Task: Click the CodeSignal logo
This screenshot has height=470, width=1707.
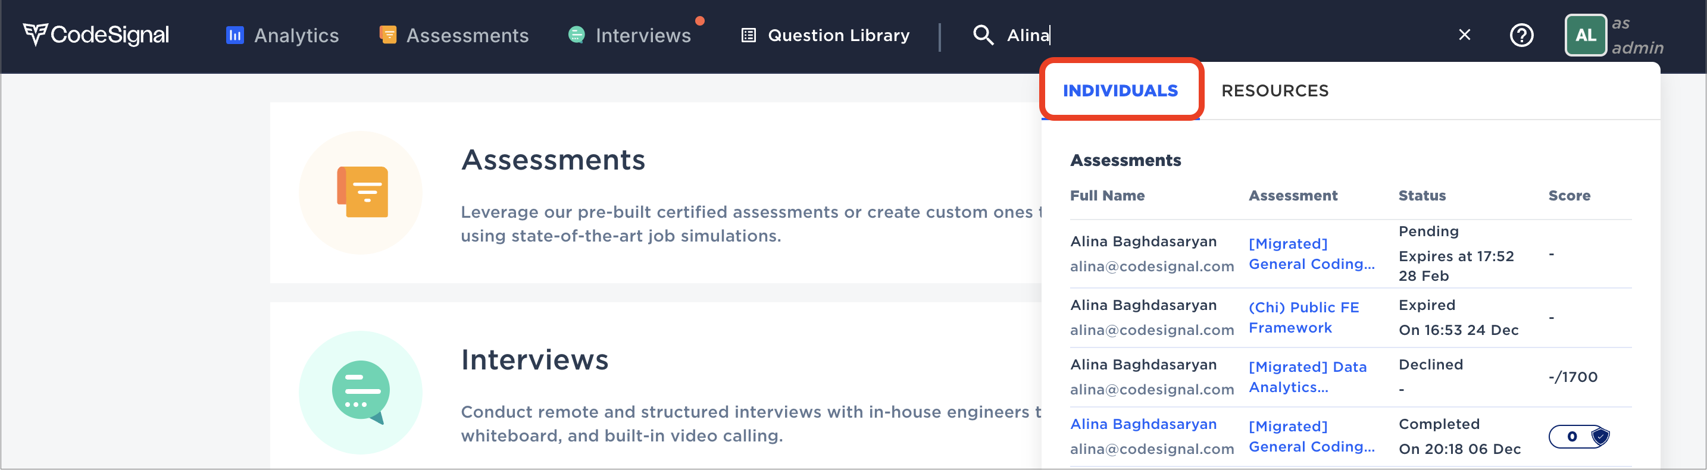Action: coord(96,35)
